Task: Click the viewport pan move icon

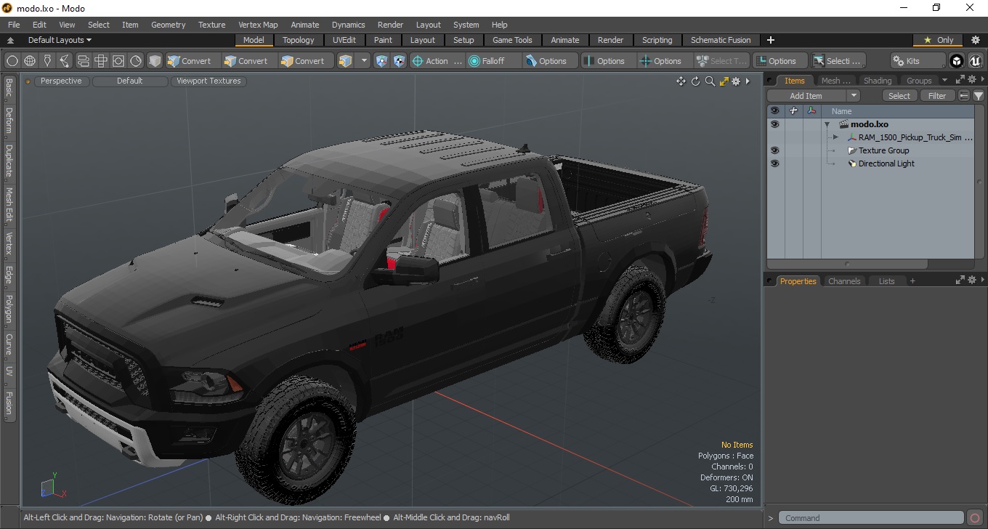Action: pos(681,81)
